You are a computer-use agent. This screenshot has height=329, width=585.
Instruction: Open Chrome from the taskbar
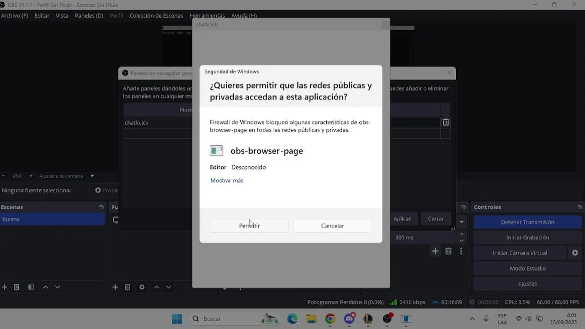[x=330, y=318]
